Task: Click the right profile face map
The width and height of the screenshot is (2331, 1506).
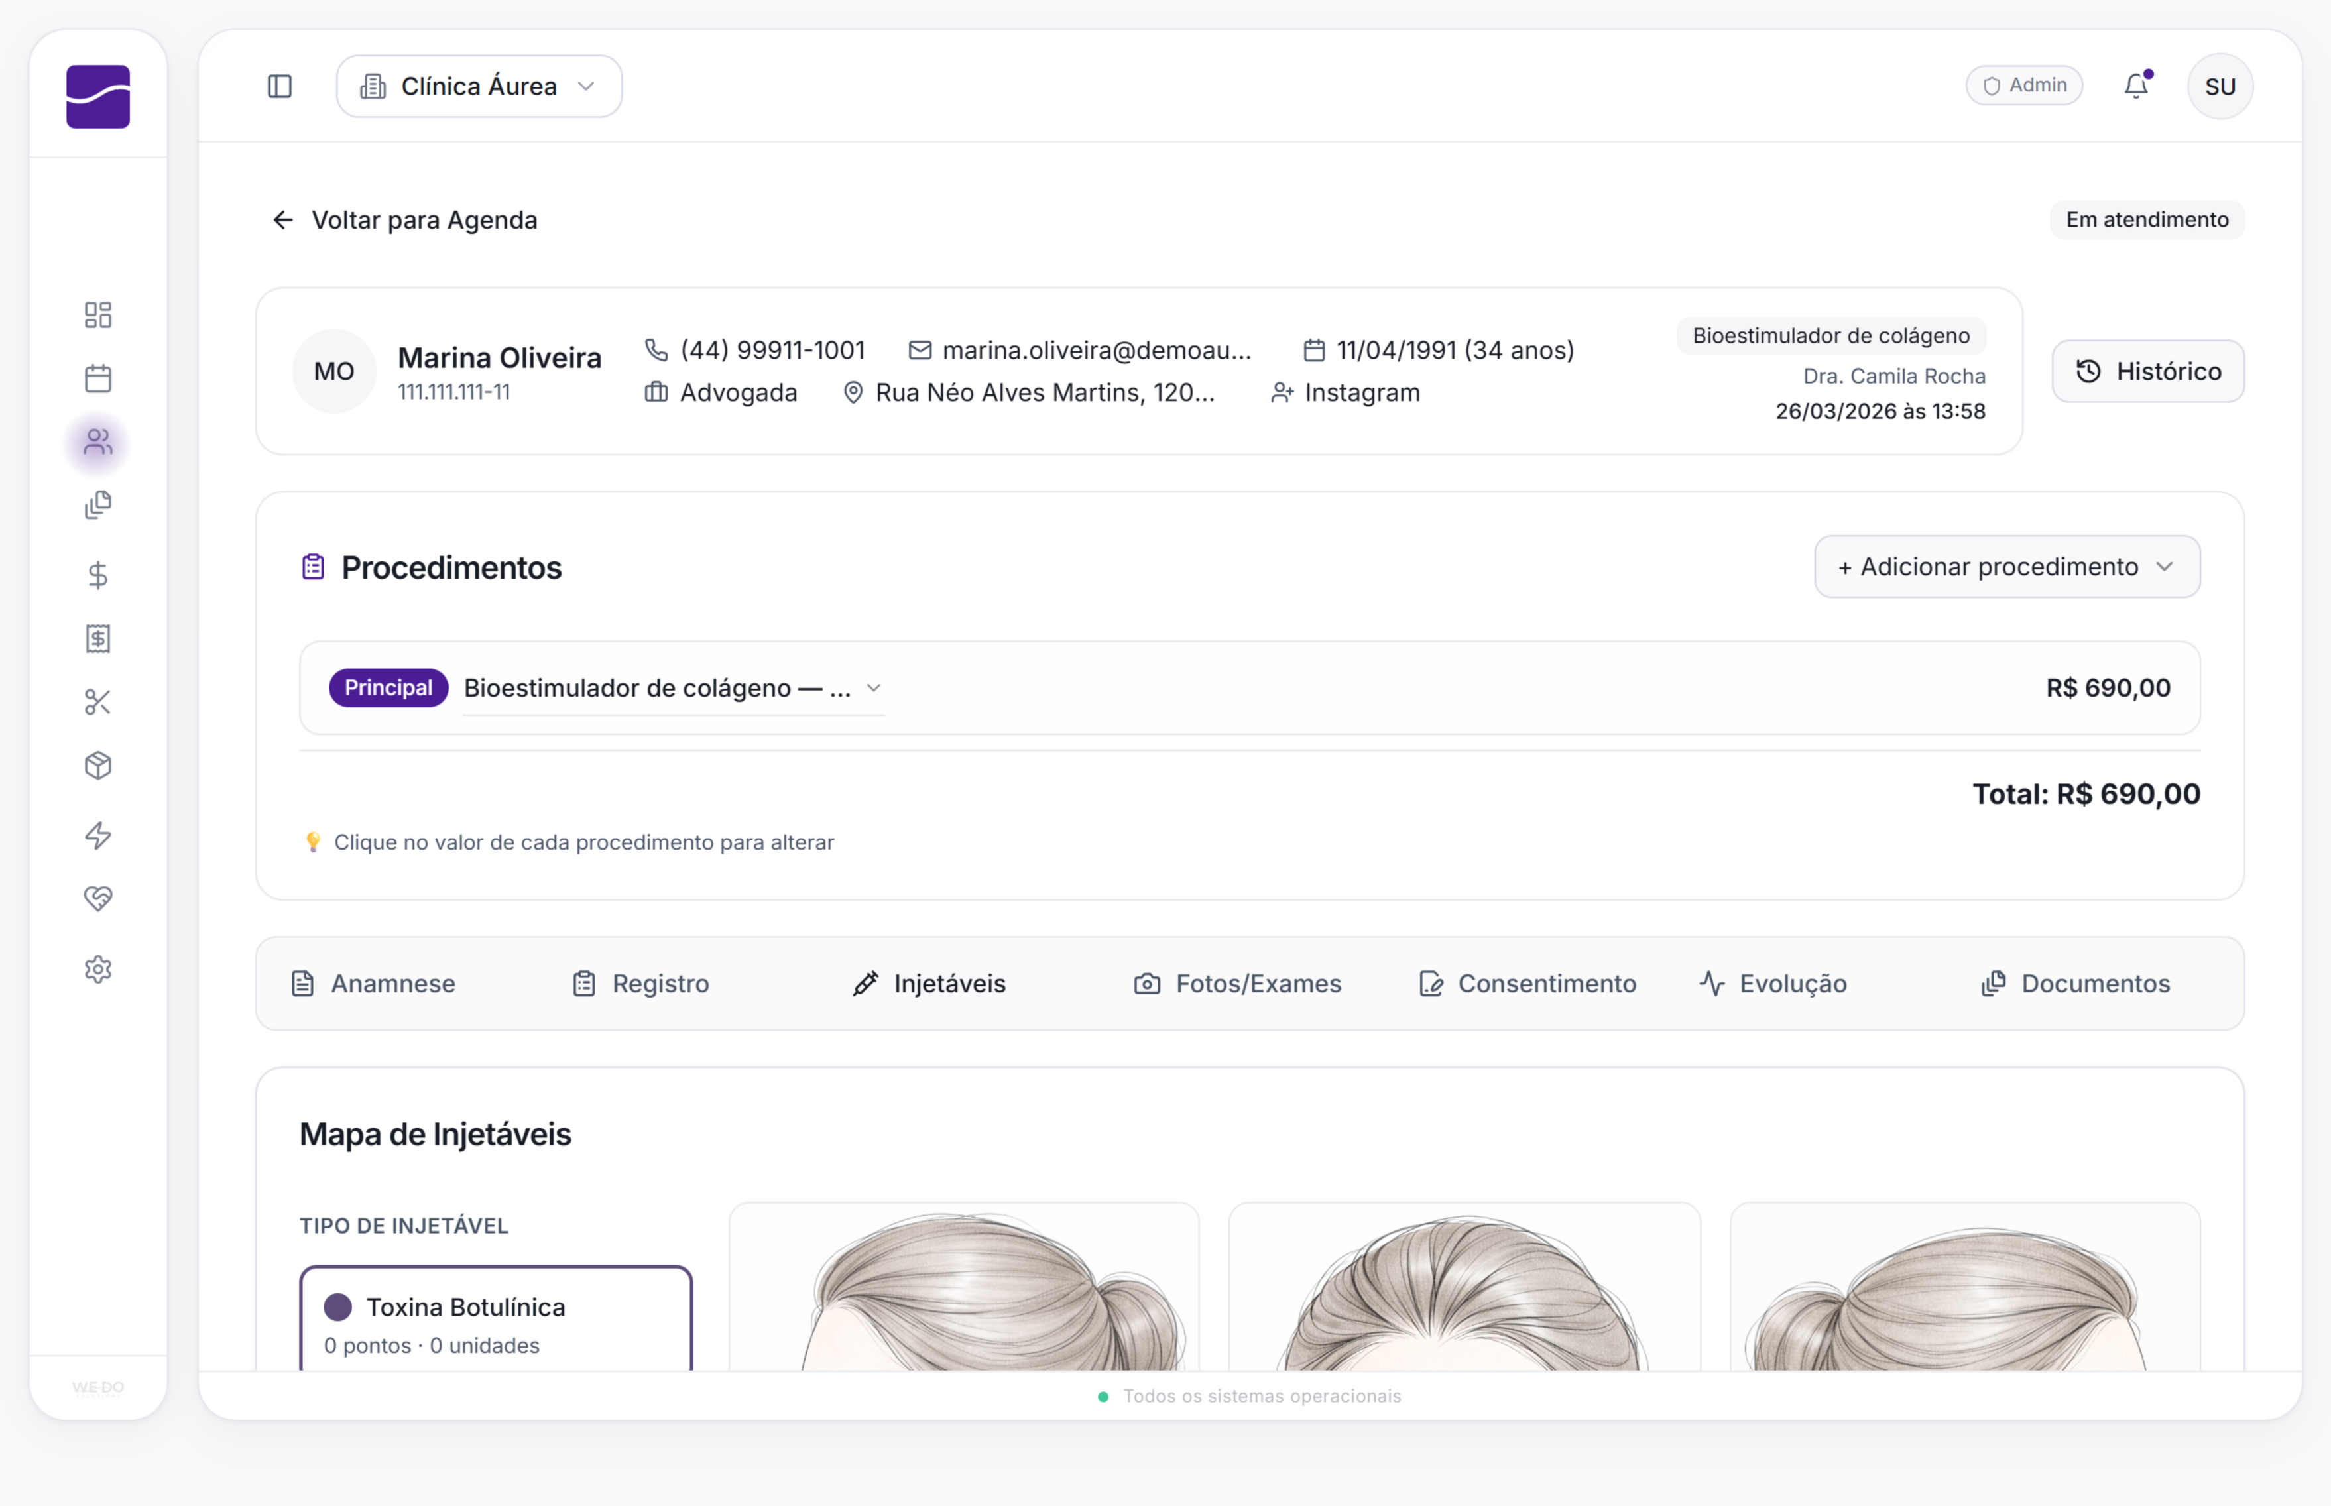Action: coord(1965,1287)
